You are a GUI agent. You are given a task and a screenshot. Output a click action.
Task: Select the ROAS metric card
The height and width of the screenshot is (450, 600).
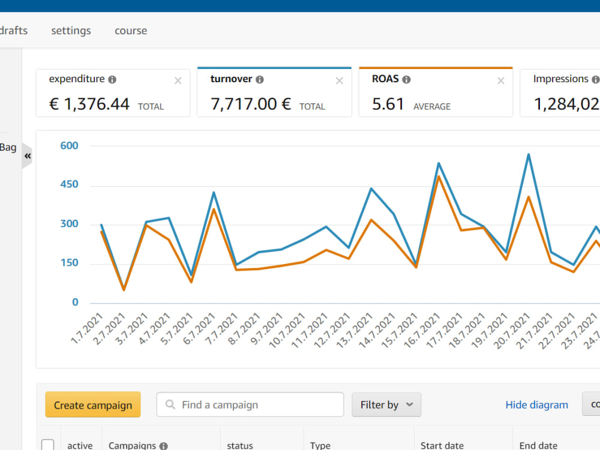(x=436, y=92)
